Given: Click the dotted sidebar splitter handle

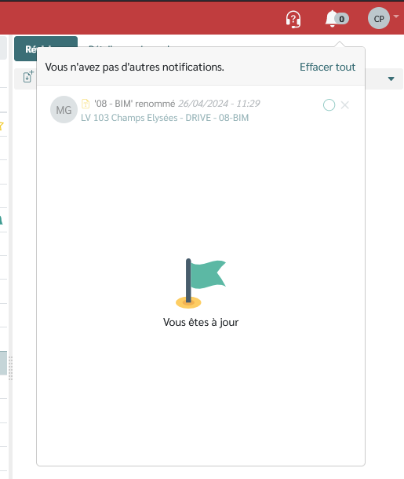Looking at the screenshot, I should coord(11,368).
